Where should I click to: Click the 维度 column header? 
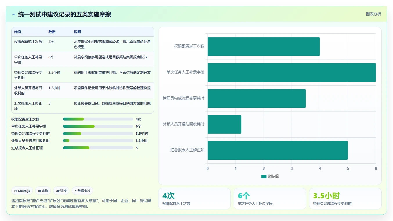(18, 32)
